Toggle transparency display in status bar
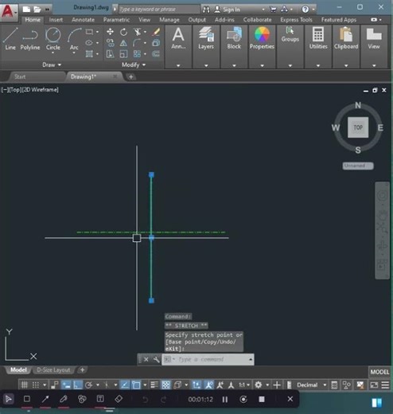Image resolution: width=393 pixels, height=414 pixels. point(166,385)
